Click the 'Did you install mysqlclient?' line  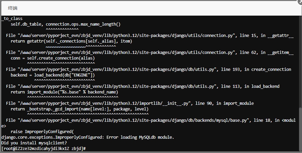tap(34, 143)
